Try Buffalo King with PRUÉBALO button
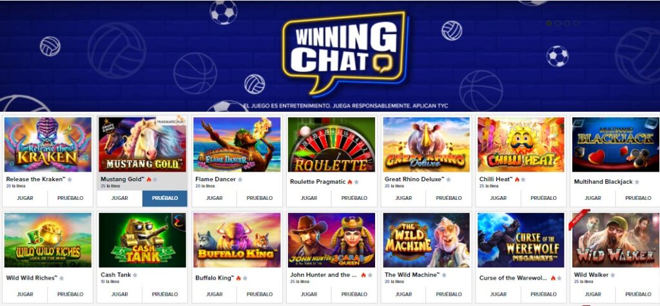This screenshot has height=306, width=660. coord(259,294)
